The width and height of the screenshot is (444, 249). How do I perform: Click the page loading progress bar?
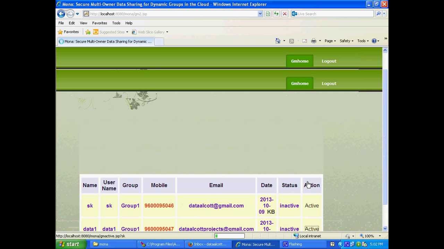pyautogui.click(x=229, y=236)
